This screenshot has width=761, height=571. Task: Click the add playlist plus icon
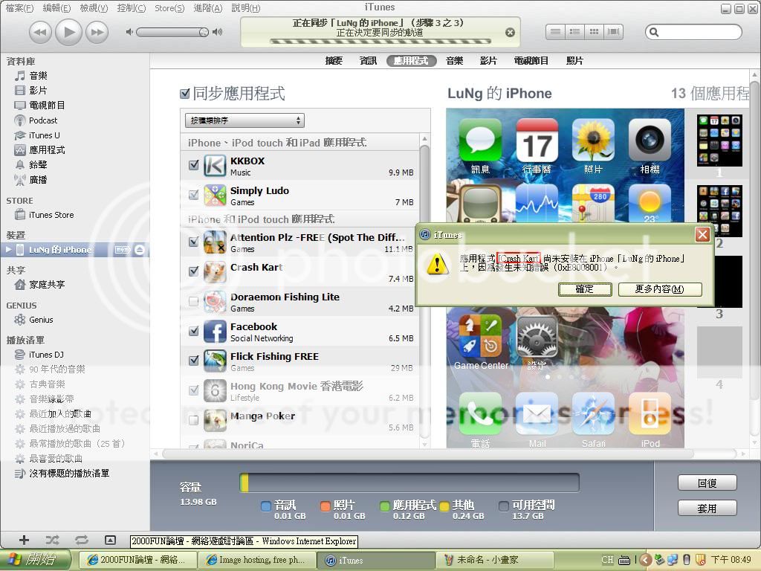(x=24, y=541)
